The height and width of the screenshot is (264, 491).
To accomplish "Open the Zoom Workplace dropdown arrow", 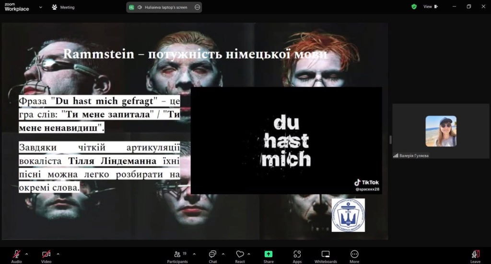I will tap(41, 7).
